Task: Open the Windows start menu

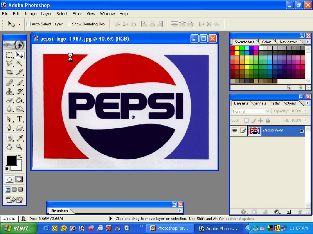Action: tap(18, 228)
